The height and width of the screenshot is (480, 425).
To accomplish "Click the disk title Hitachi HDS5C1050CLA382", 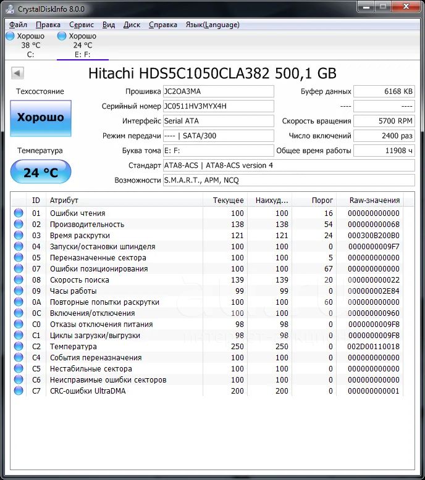I will 212,73.
